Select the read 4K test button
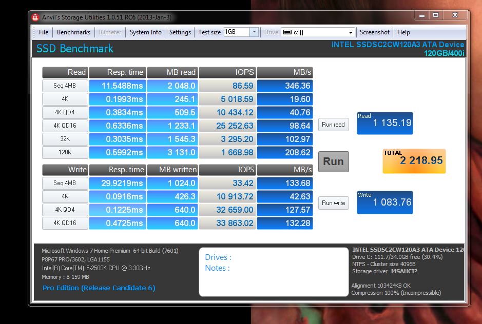The width and height of the screenshot is (482, 324). (x=65, y=99)
